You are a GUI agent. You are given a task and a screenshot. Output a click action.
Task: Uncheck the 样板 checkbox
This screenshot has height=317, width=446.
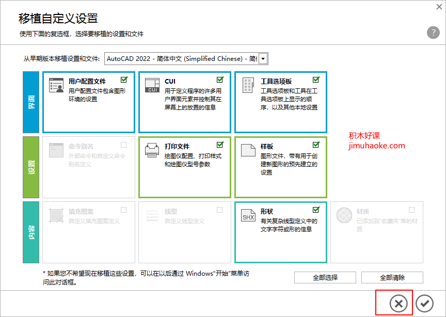[316, 145]
